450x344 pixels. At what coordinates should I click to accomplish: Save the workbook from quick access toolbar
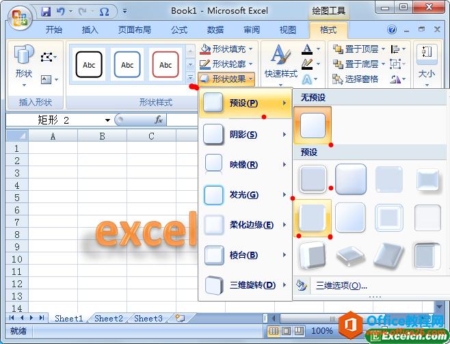46,12
